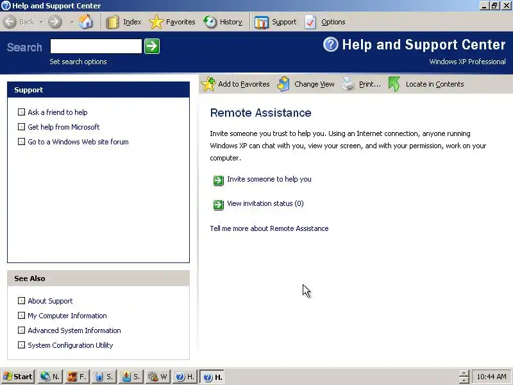The image size is (513, 385).
Task: Click the Change View icon
Action: [x=283, y=84]
